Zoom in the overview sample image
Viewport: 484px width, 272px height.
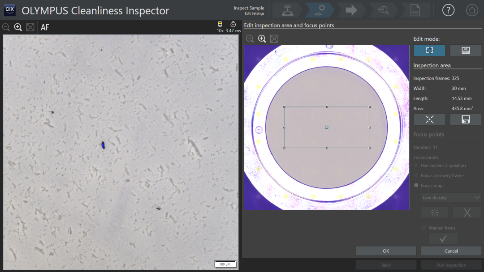262,38
